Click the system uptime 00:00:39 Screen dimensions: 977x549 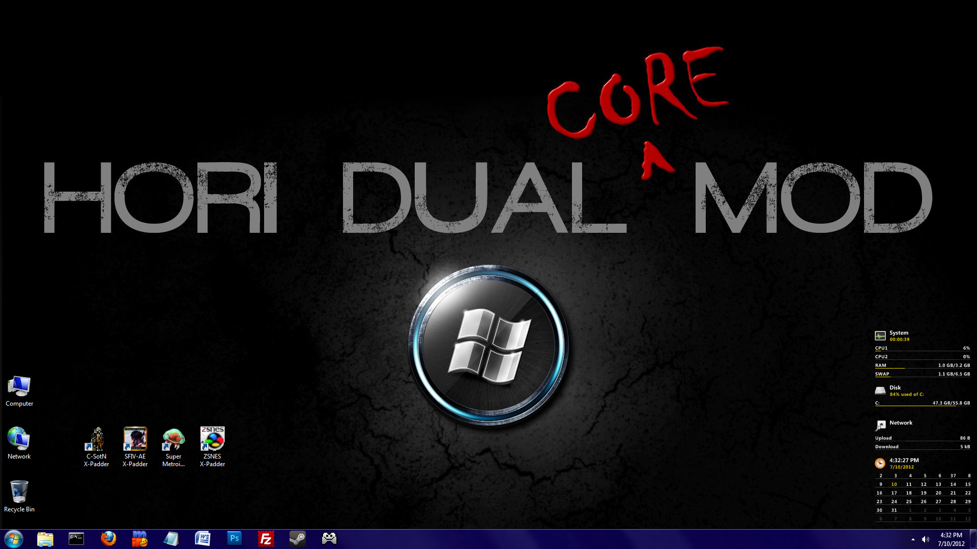click(x=899, y=340)
